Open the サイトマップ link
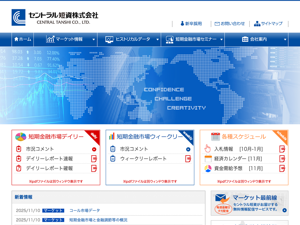This screenshot has height=225, width=300. pyautogui.click(x=268, y=24)
